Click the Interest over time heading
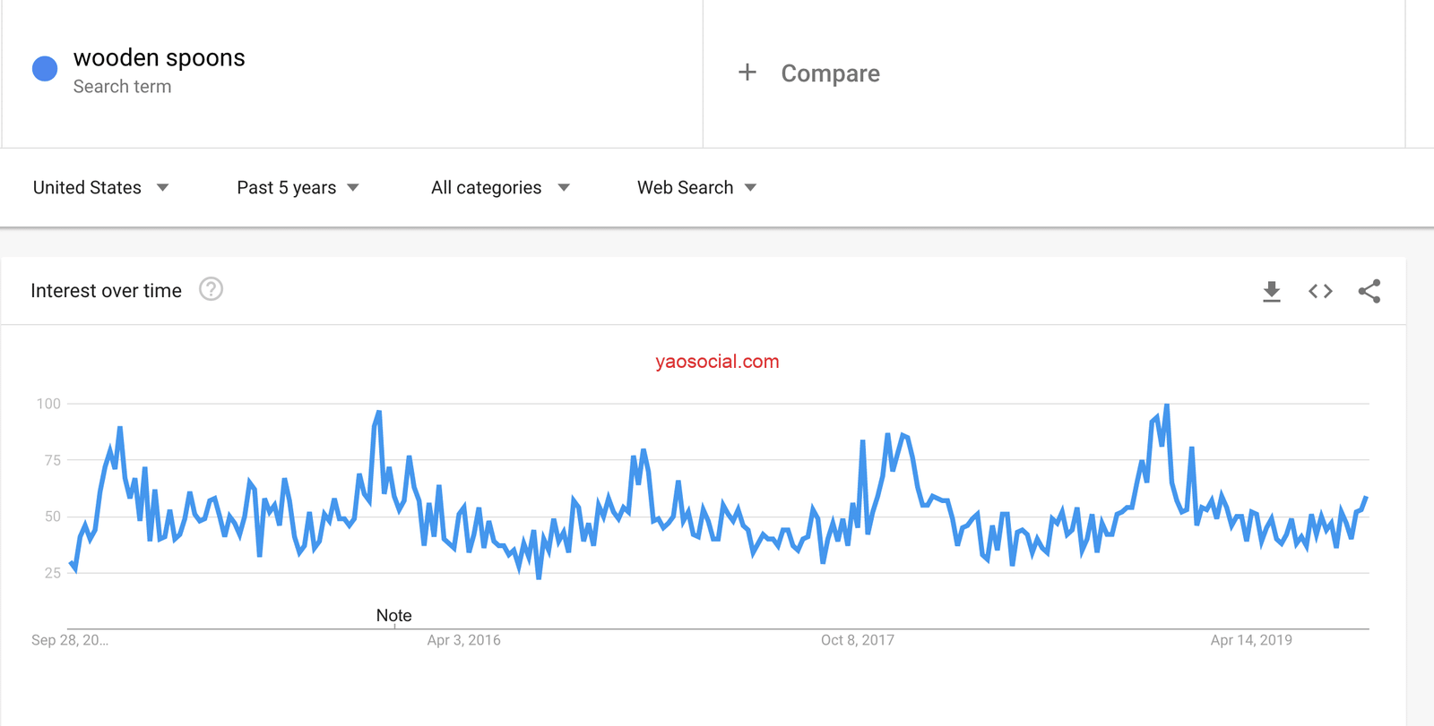The width and height of the screenshot is (1434, 726). click(106, 291)
